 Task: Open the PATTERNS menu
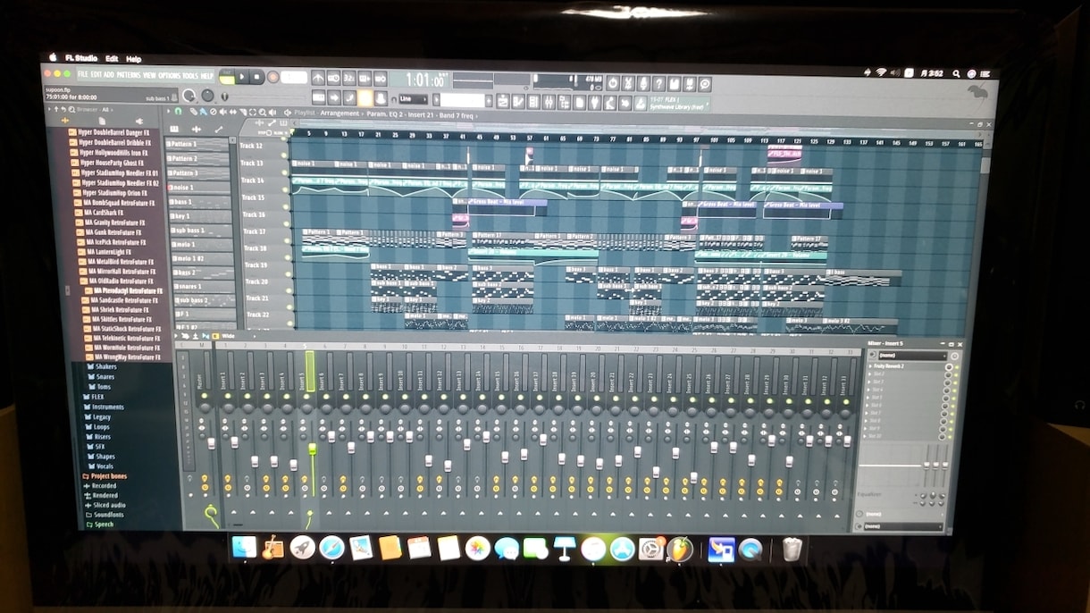129,75
